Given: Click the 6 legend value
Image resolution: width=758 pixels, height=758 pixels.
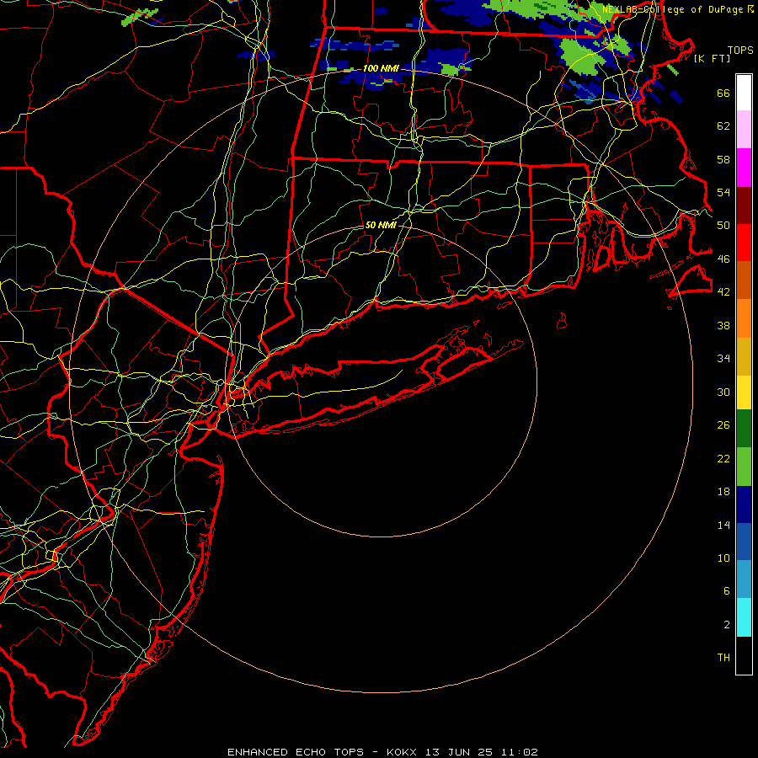Looking at the screenshot, I should 727,591.
